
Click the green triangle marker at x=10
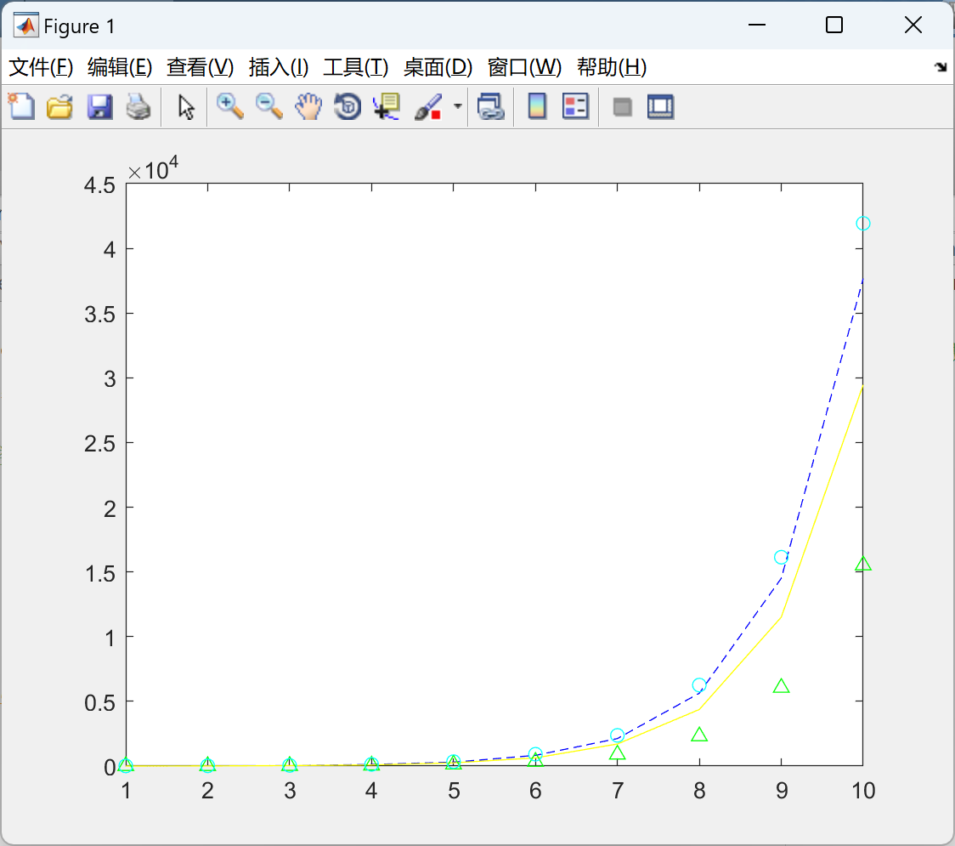(x=862, y=564)
